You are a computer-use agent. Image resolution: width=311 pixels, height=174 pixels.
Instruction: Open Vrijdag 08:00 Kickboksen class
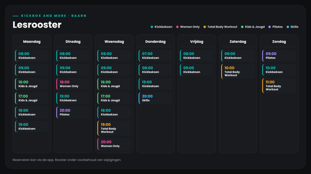[197, 56]
